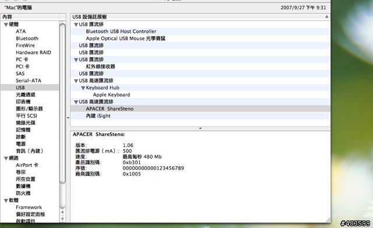The height and width of the screenshot is (228, 373).
Task: Select ATA in the sidebar
Action: (x=21, y=31)
